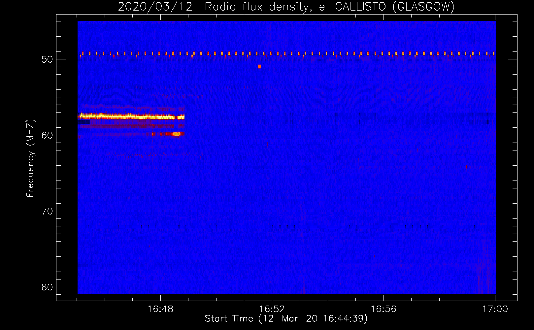
Task: Click the plot title '2020/03/12 Radio flux density, e-CALLISTO (GLASGOW)'
Action: [286, 7]
